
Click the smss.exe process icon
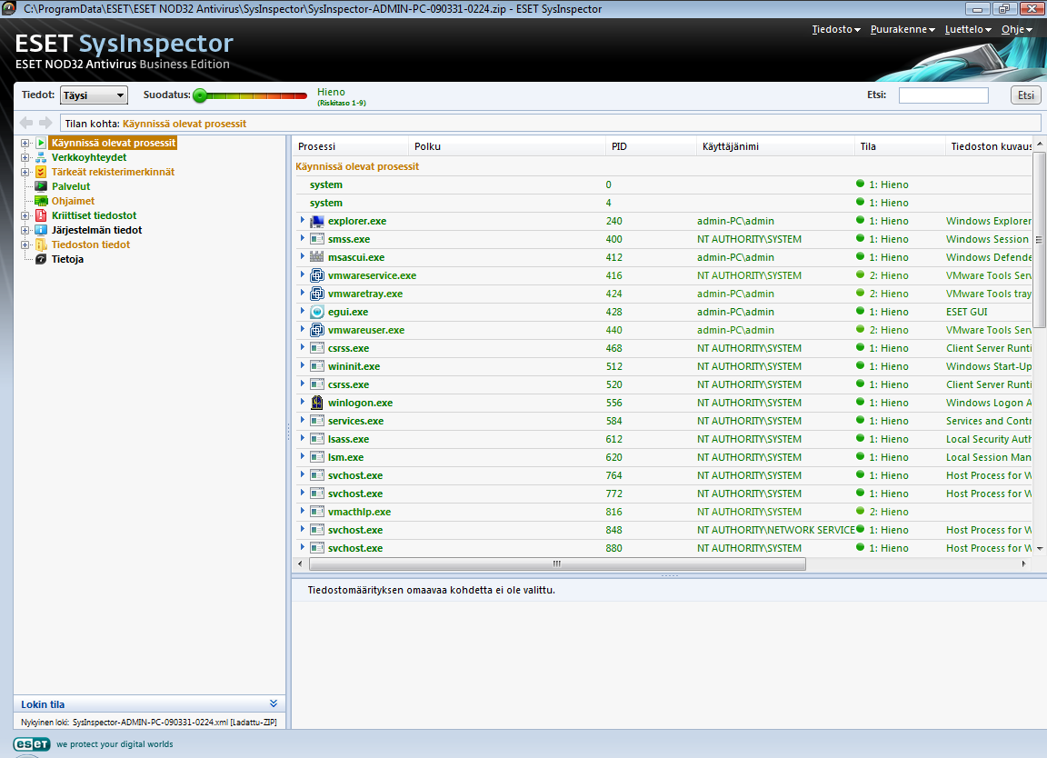click(317, 239)
